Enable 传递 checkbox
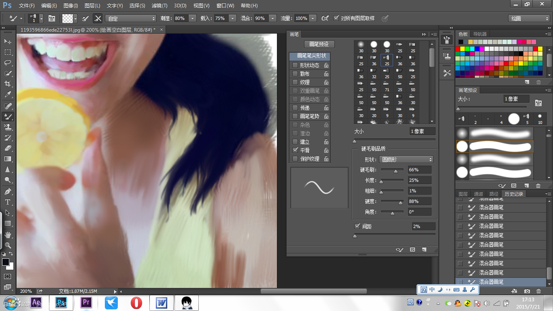This screenshot has width=553, height=311. click(x=295, y=108)
